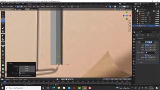
Task: Hide Plane.001 in outliner
Action: (156, 26)
